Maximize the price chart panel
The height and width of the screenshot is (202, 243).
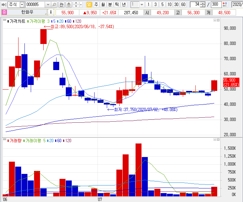[x=215, y=20]
